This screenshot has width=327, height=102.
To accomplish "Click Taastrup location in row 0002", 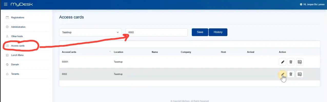I will coord(118,74).
